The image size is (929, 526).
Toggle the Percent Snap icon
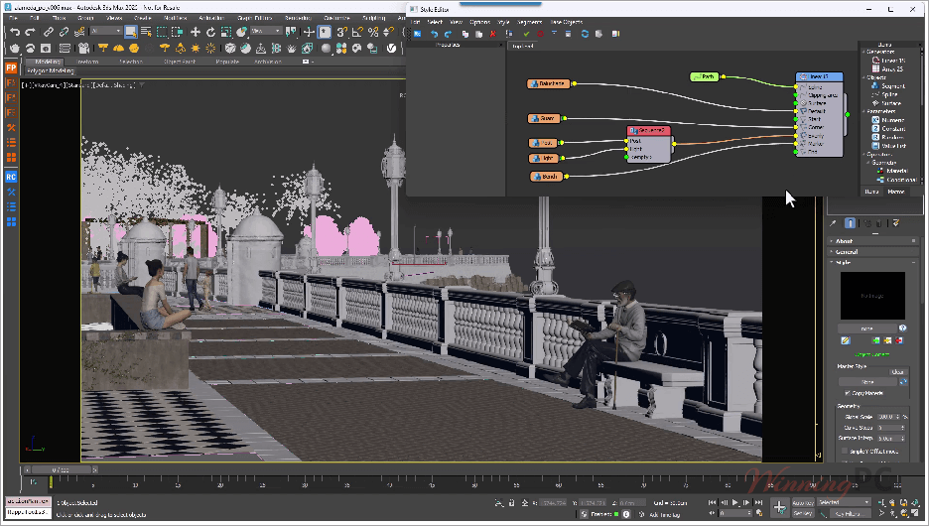tap(372, 32)
